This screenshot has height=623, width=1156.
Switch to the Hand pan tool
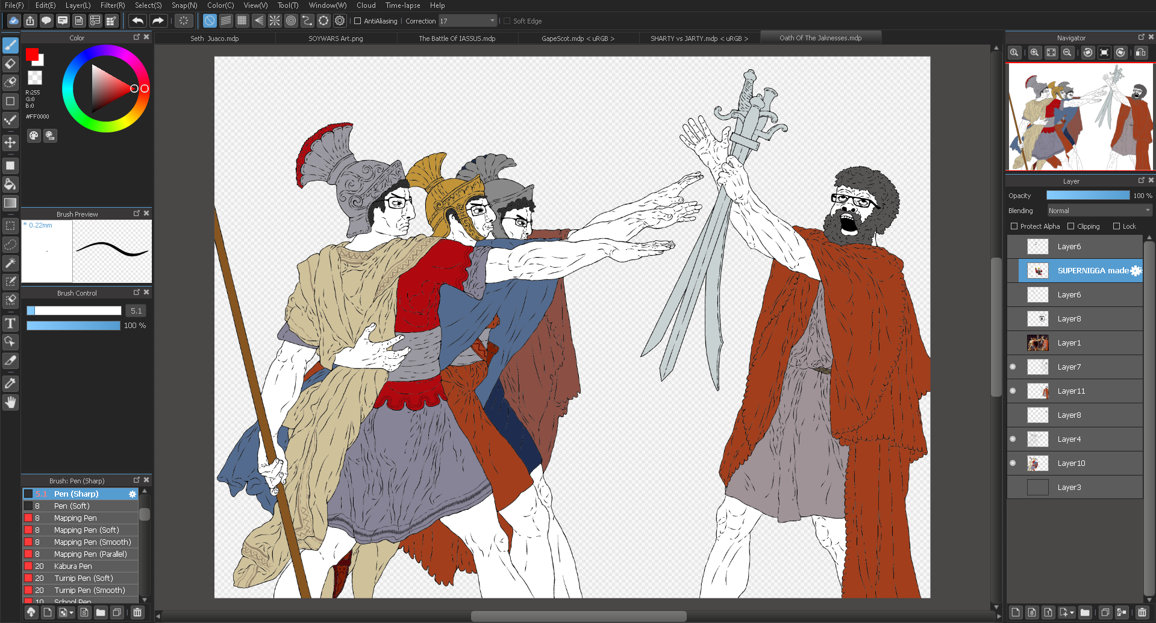[10, 402]
